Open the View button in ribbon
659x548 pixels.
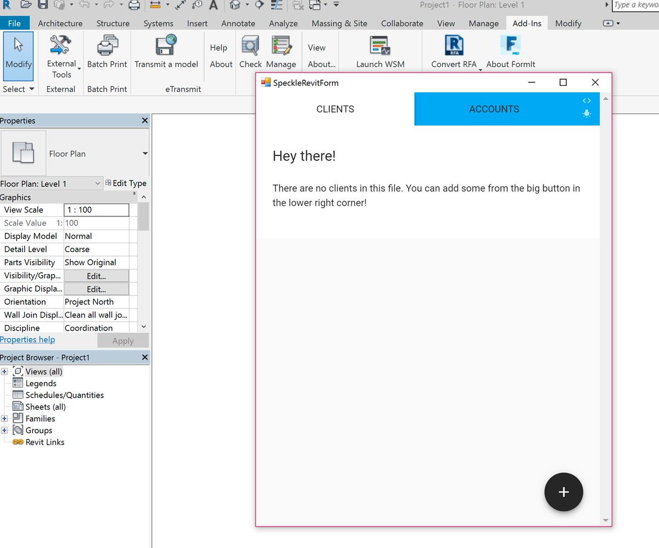[x=317, y=48]
